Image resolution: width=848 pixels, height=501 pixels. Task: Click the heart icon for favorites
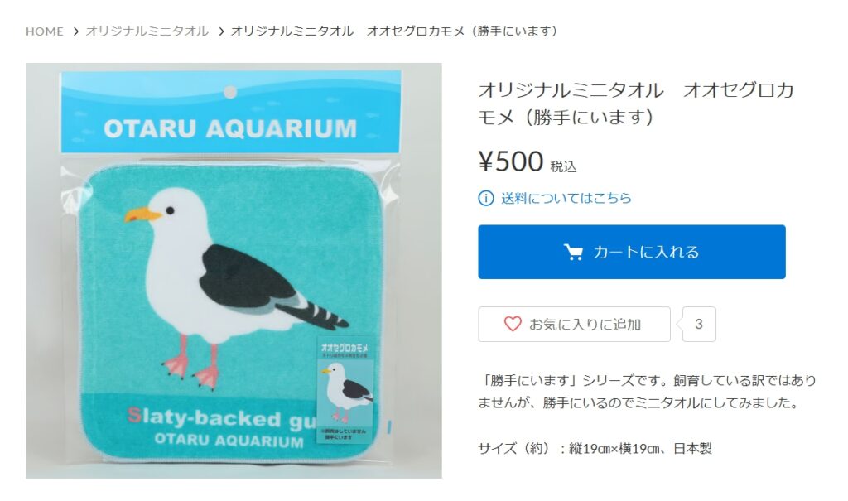tap(512, 324)
